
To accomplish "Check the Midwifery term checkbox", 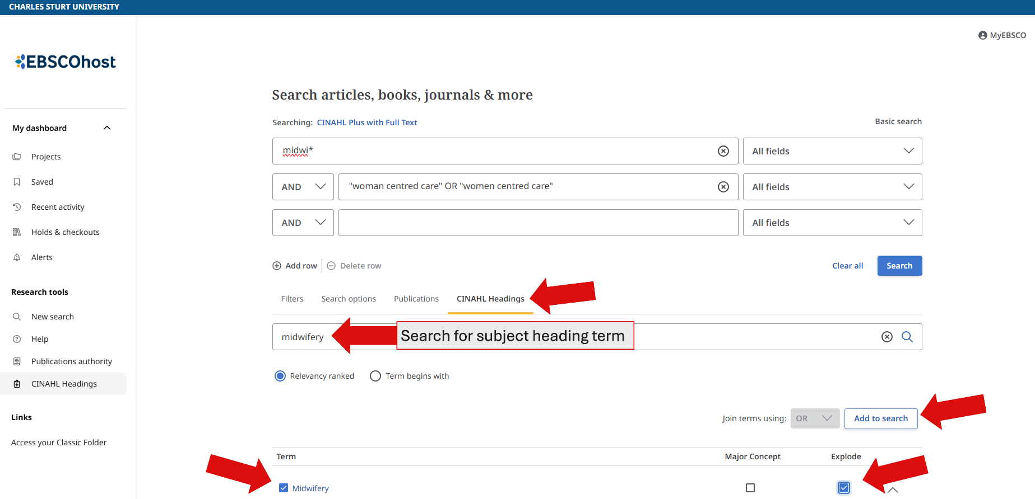I will click(284, 488).
